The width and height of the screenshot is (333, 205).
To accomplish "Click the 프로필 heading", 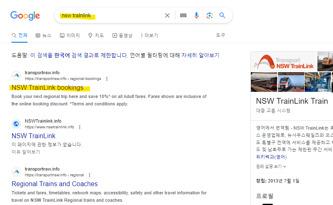I will point(264,196).
